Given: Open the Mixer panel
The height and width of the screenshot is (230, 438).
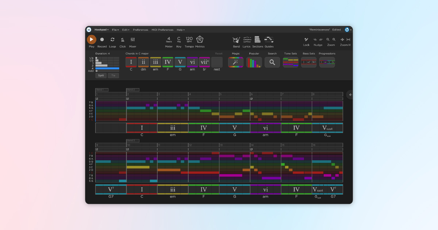Looking at the screenshot, I should click(132, 39).
